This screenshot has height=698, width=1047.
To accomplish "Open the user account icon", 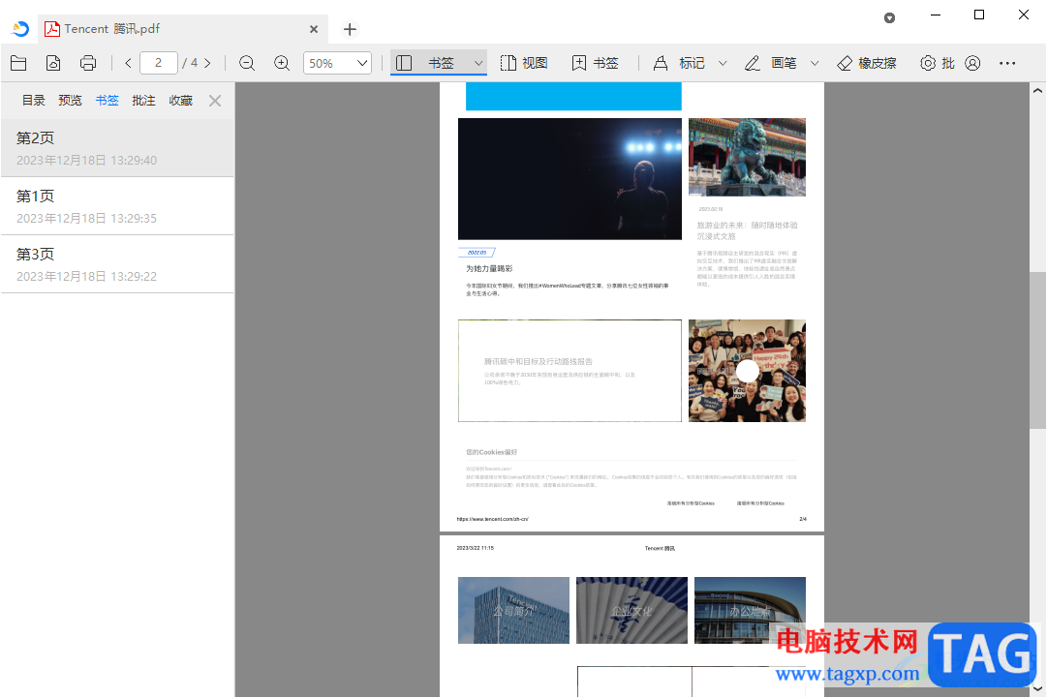I will pyautogui.click(x=972, y=63).
